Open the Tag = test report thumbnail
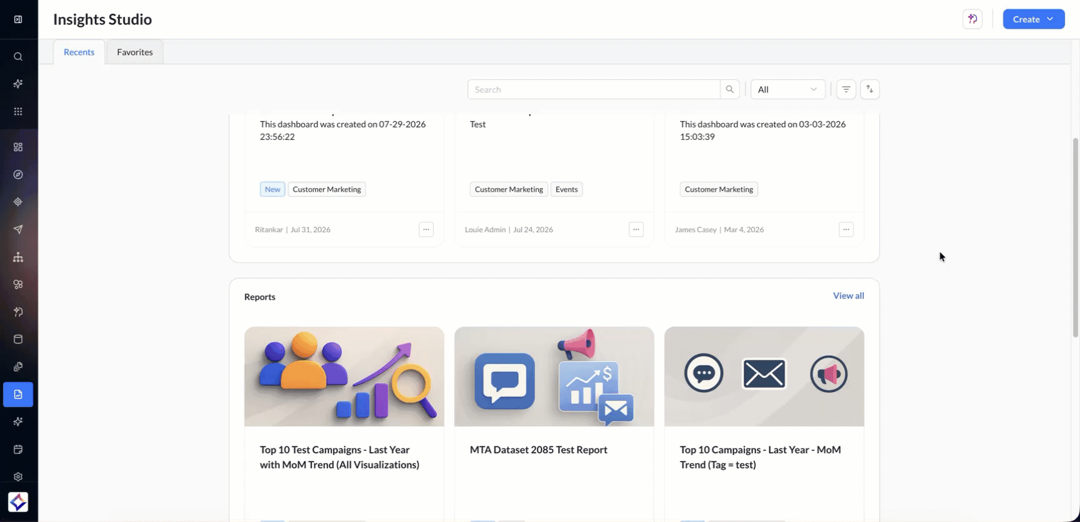The height and width of the screenshot is (522, 1080). [764, 377]
